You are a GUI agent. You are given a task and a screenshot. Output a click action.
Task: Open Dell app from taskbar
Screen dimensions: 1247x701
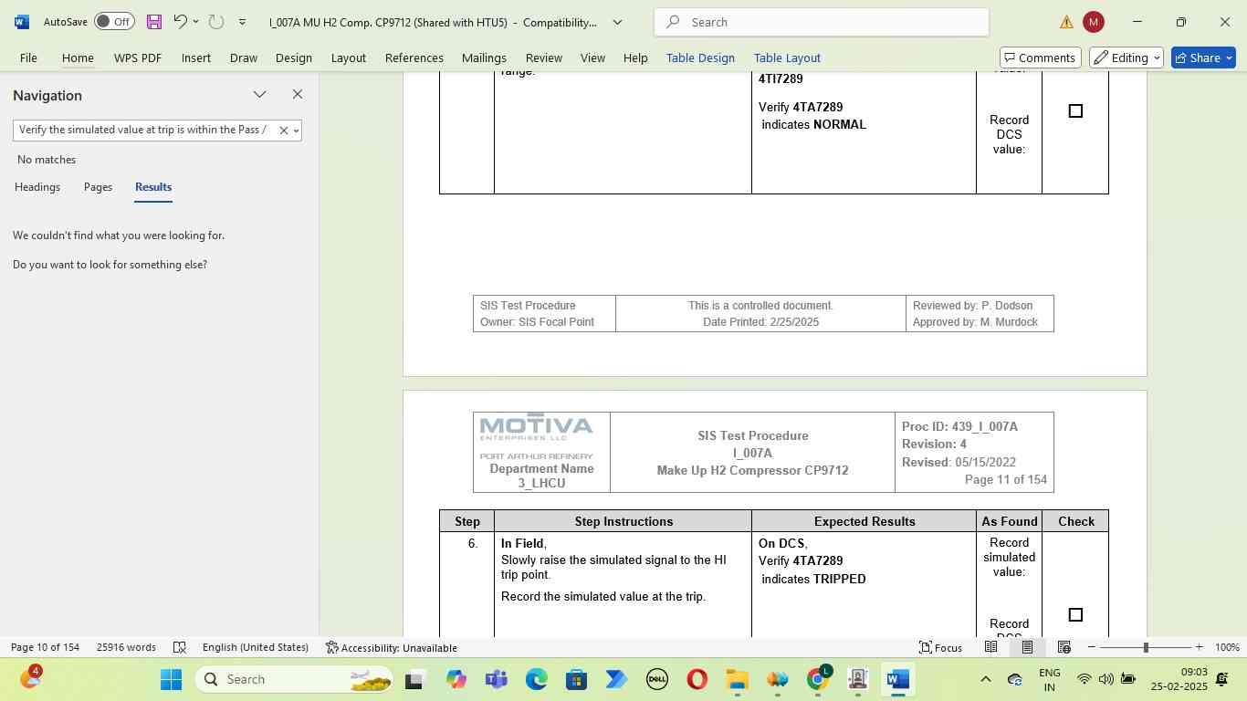coord(656,679)
